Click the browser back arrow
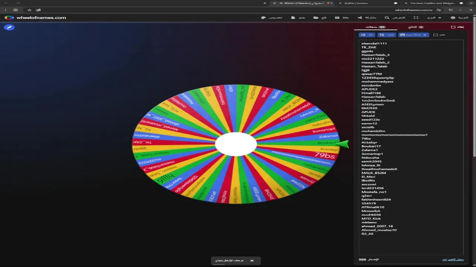The image size is (476, 267). (470, 10)
